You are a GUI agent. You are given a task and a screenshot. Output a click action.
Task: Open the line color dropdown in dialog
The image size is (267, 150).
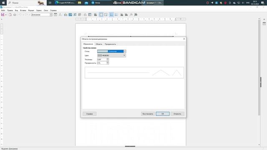111,55
